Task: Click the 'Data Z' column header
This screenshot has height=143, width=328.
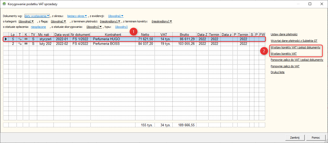Action: 202,35
